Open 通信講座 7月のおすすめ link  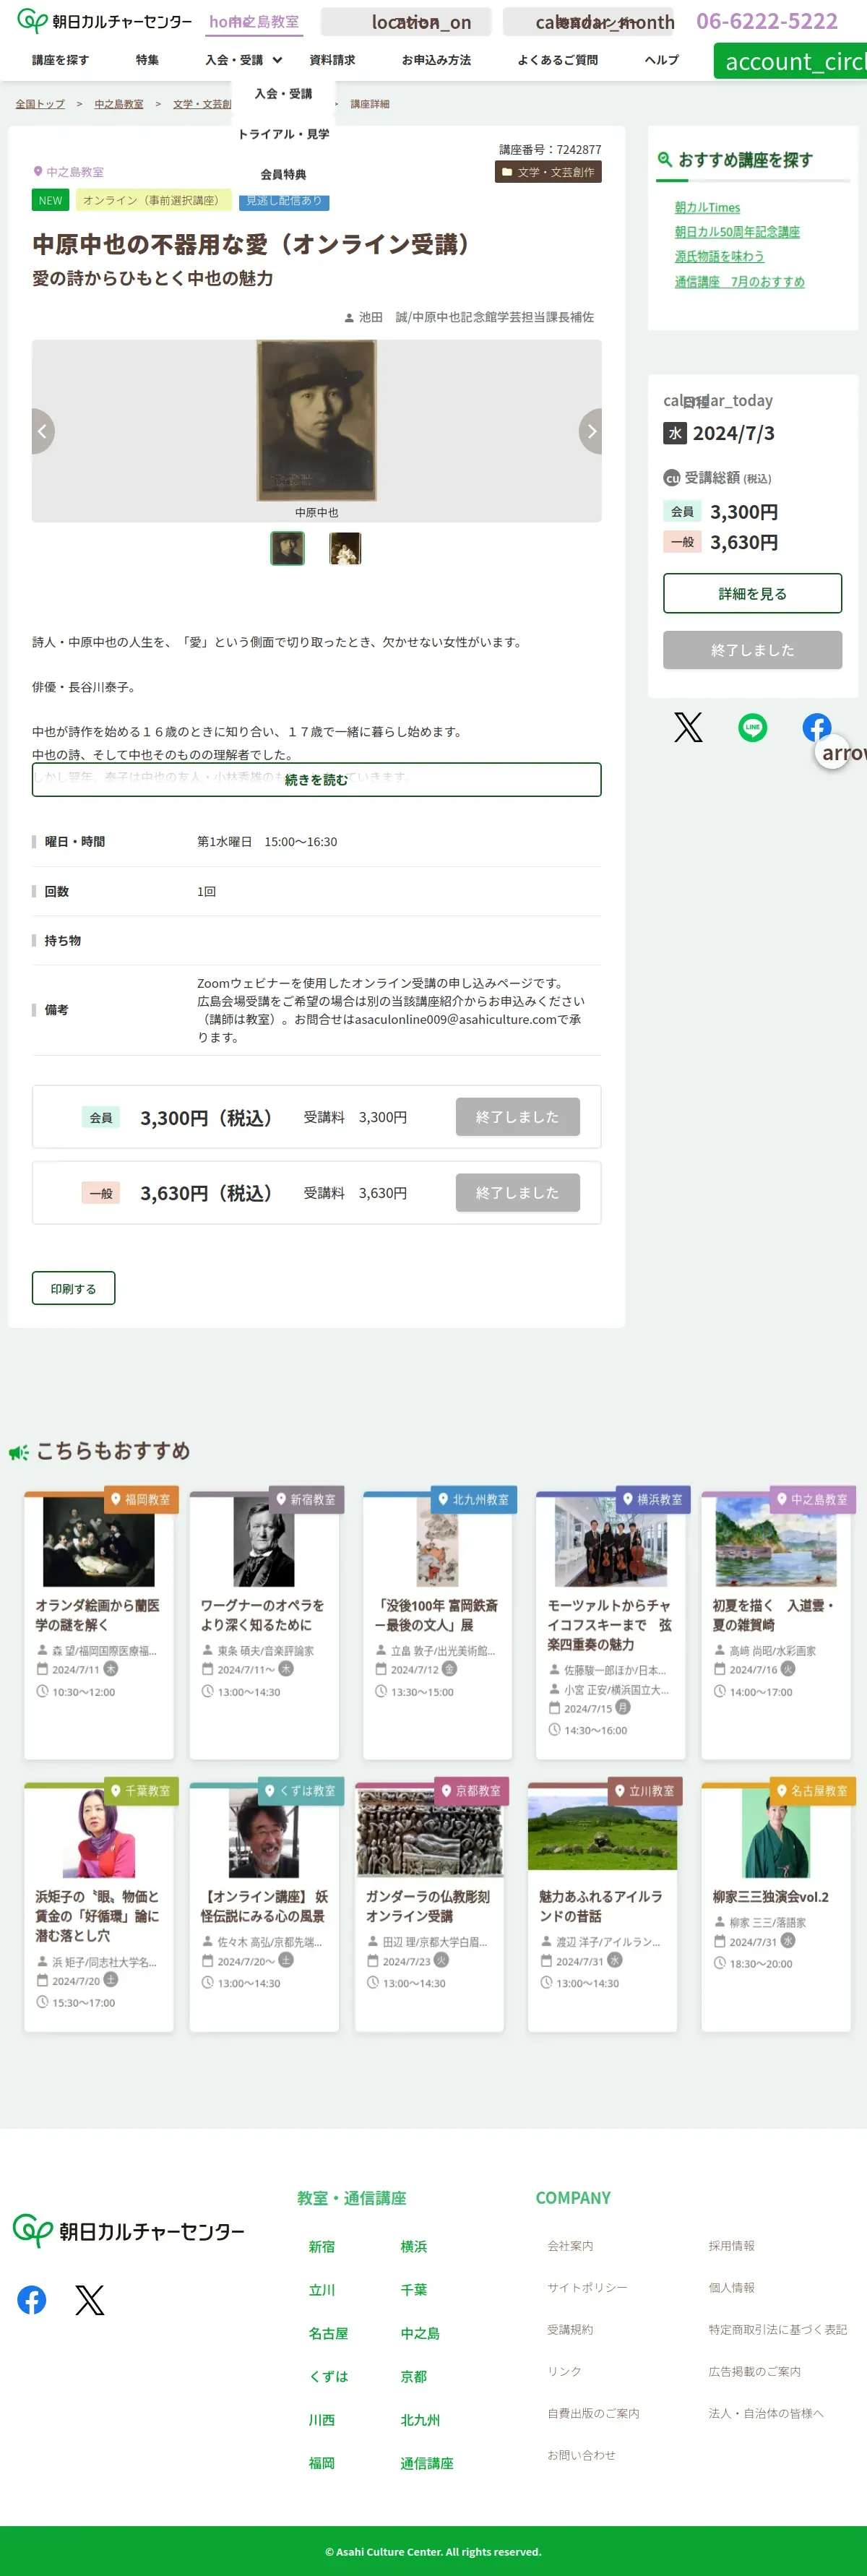click(x=739, y=282)
